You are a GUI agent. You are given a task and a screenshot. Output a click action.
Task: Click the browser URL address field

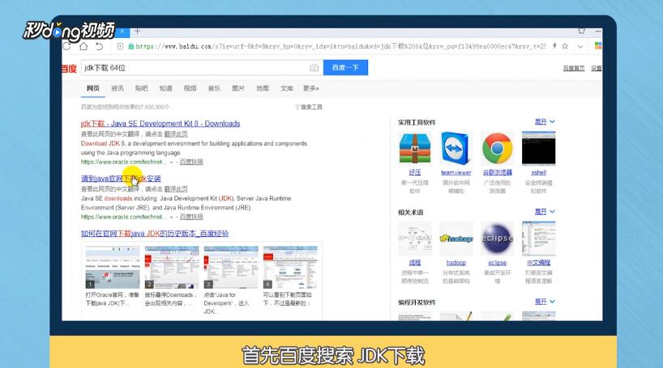point(340,46)
